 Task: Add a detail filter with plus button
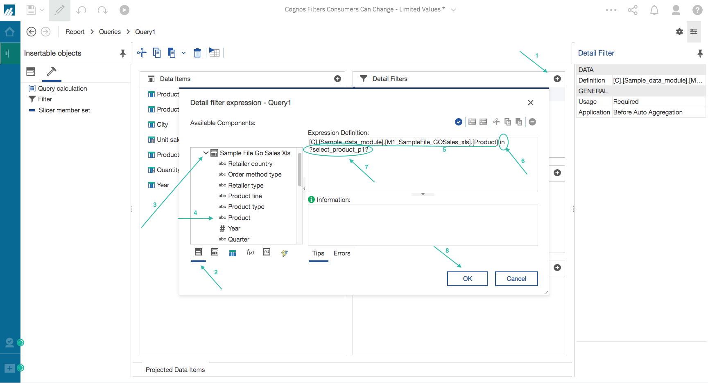557,79
